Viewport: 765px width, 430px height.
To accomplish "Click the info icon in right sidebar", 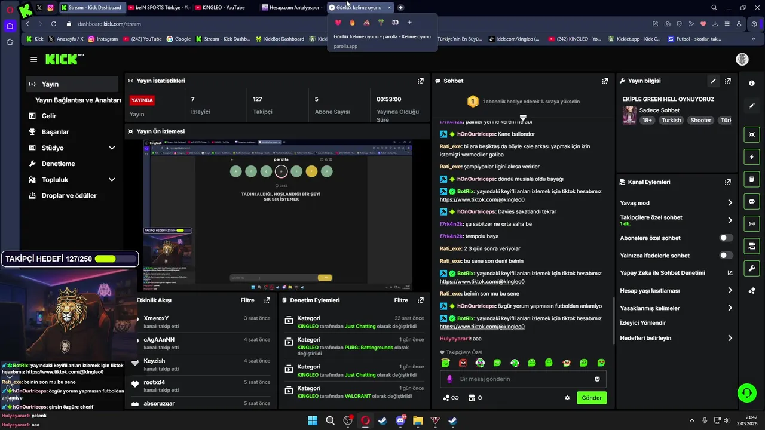I will 752,83.
